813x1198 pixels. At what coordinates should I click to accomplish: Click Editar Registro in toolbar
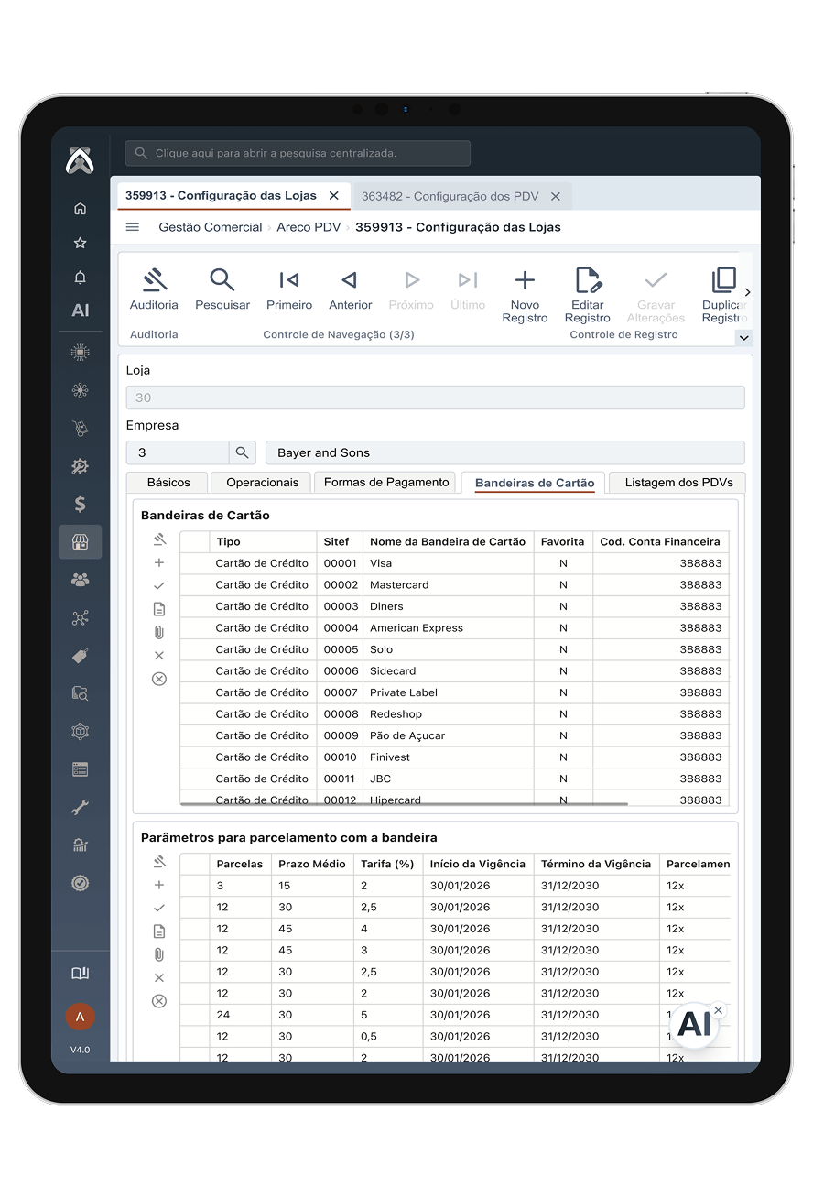(587, 296)
